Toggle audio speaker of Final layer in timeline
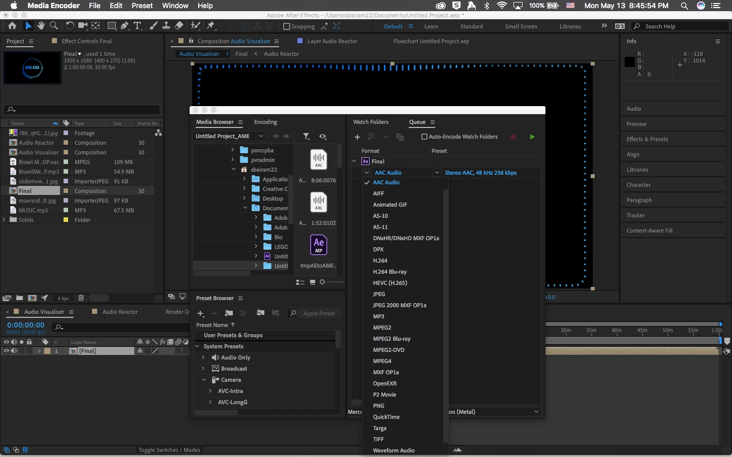 14,351
